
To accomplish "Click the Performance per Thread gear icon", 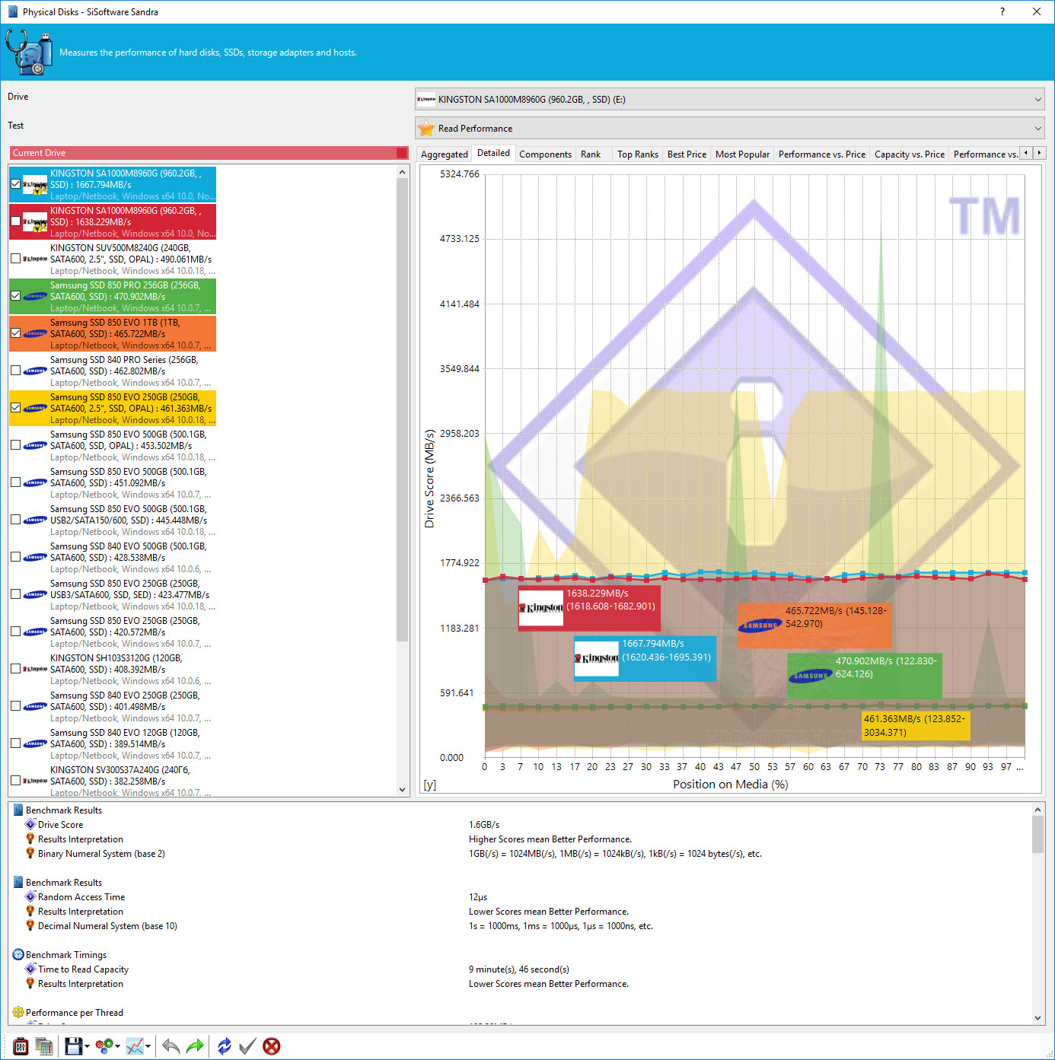I will [18, 1012].
